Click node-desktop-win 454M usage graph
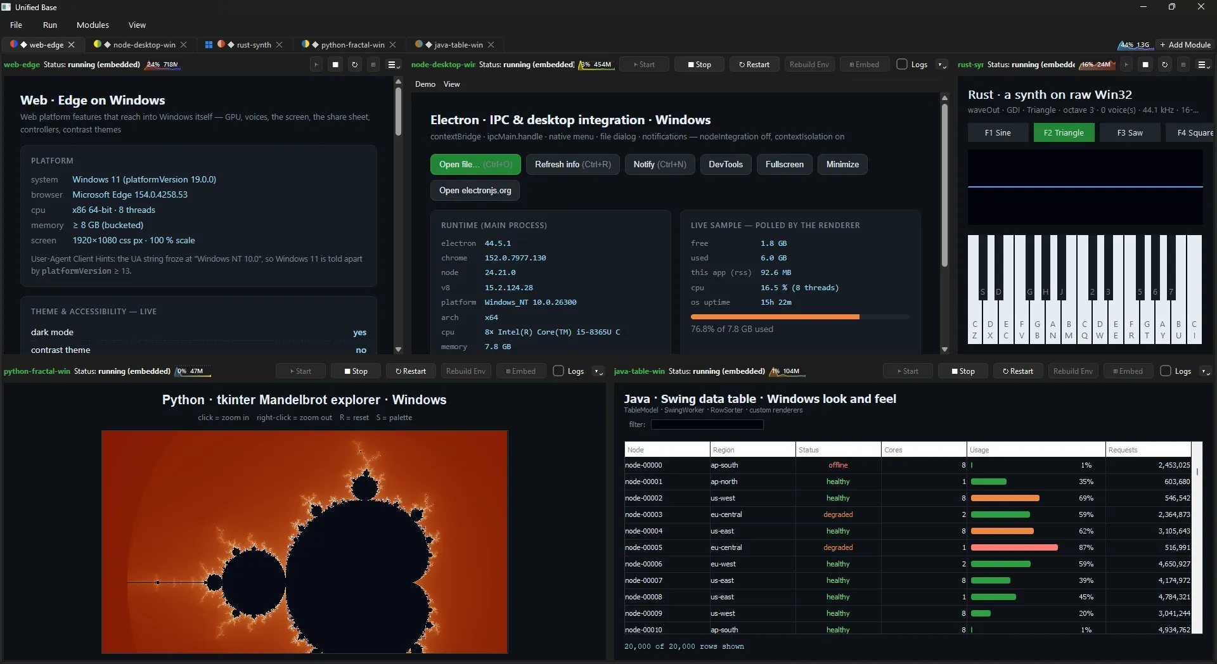Screen dimensions: 1217x664 coord(596,65)
